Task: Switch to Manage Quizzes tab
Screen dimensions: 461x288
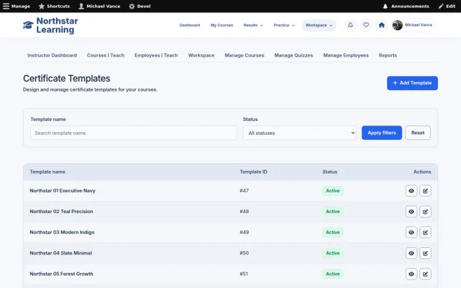Action: pos(294,55)
